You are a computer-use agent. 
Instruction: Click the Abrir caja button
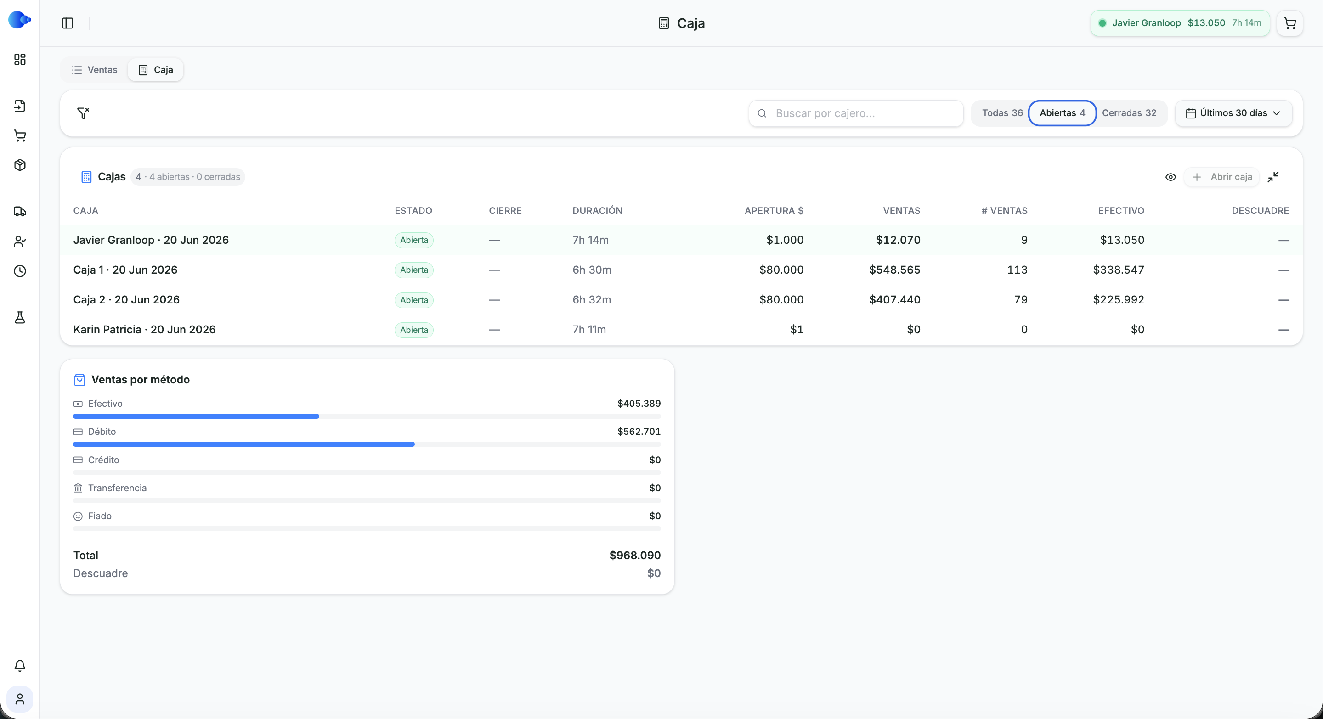(1221, 177)
